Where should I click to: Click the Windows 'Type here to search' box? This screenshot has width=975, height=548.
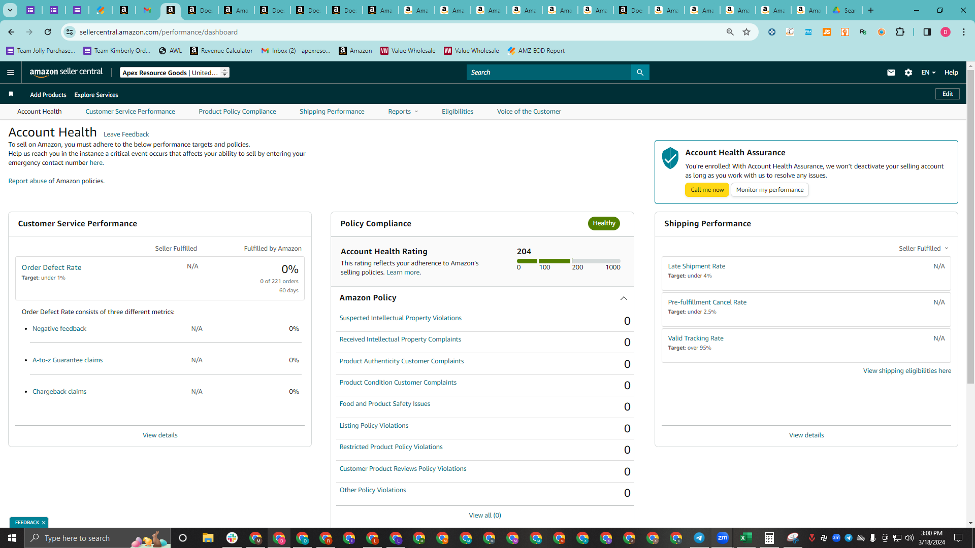[97, 538]
